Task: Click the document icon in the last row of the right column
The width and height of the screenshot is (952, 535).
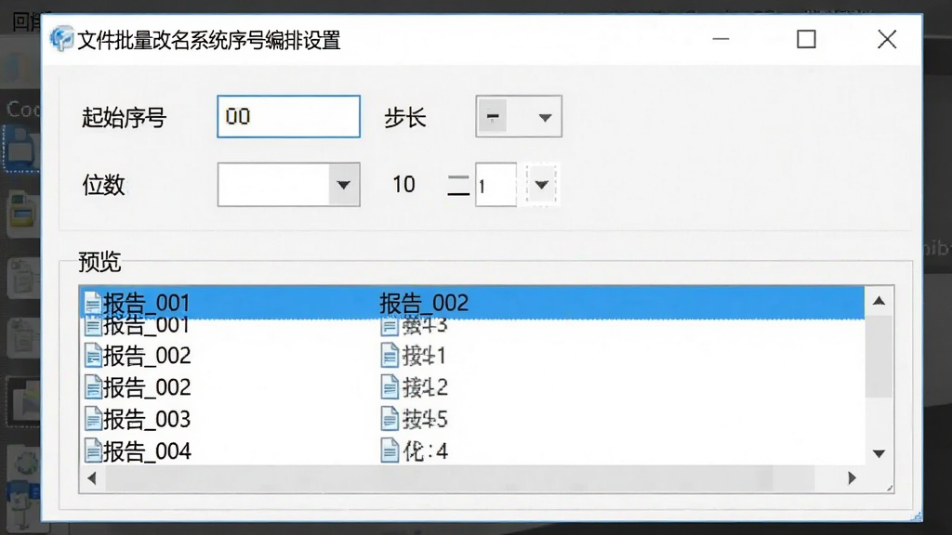Action: coord(390,451)
